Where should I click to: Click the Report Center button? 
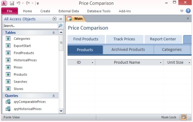click(163, 39)
